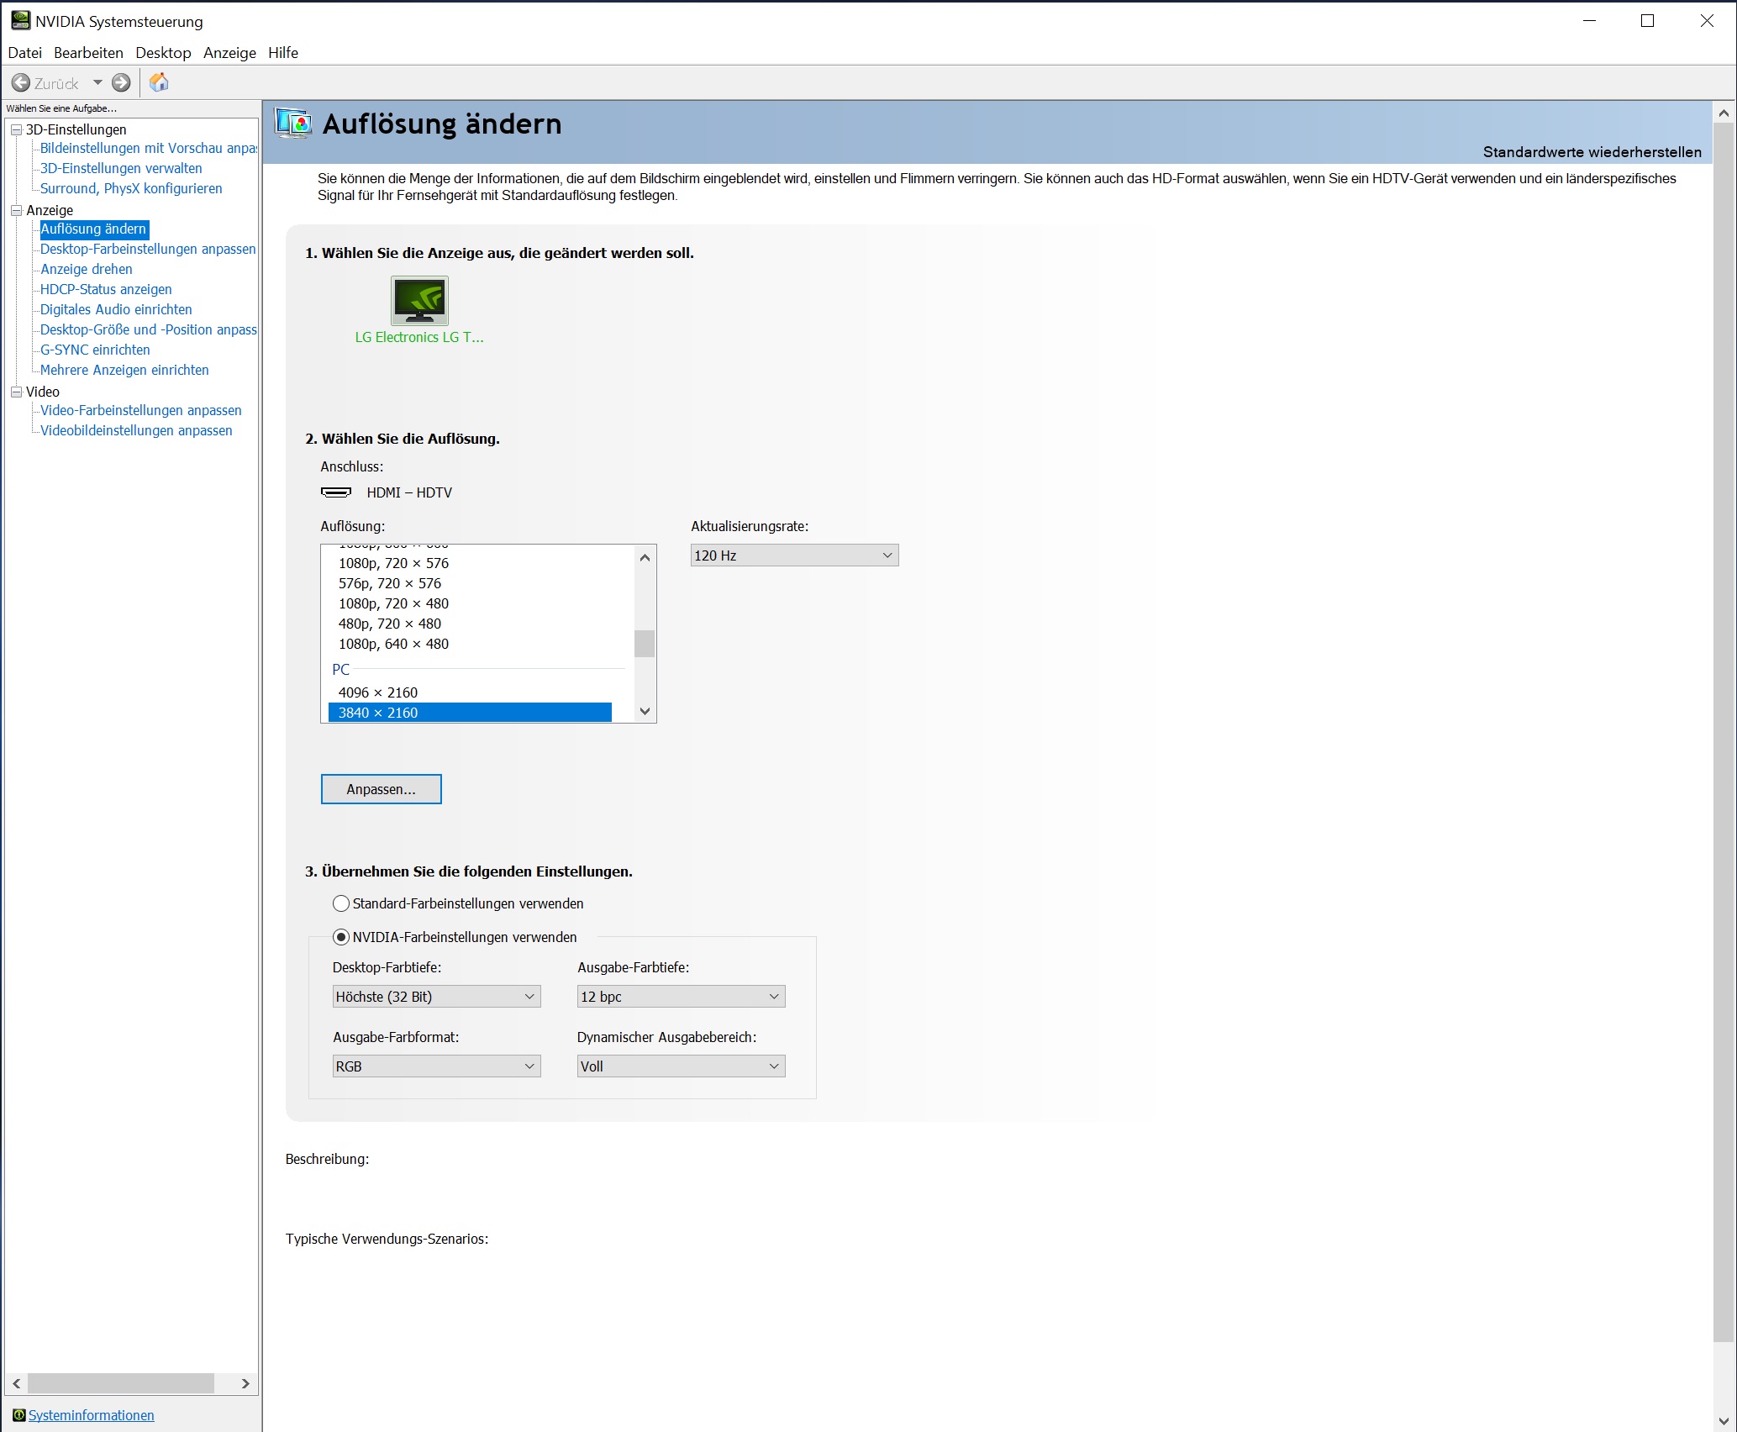Click NVIDIA logo in title bar

[x=19, y=20]
